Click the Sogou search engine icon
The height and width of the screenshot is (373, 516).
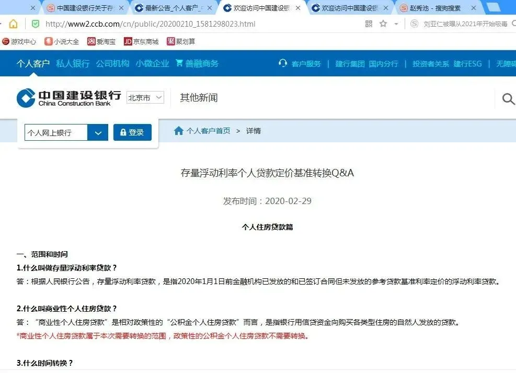pyautogui.click(x=414, y=24)
